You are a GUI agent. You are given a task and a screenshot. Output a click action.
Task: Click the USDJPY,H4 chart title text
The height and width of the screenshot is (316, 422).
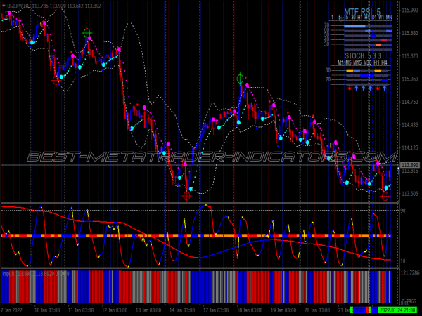click(18, 6)
